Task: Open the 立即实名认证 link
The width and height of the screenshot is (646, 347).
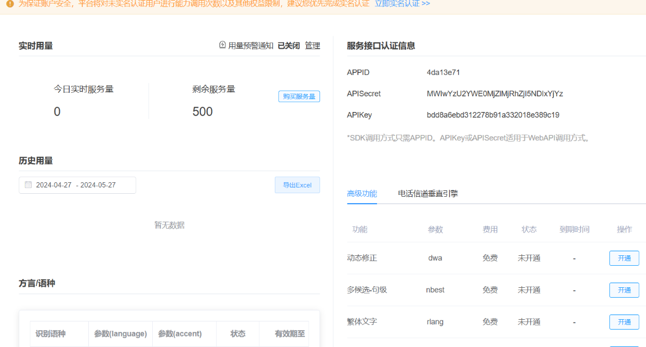Action: click(x=402, y=3)
